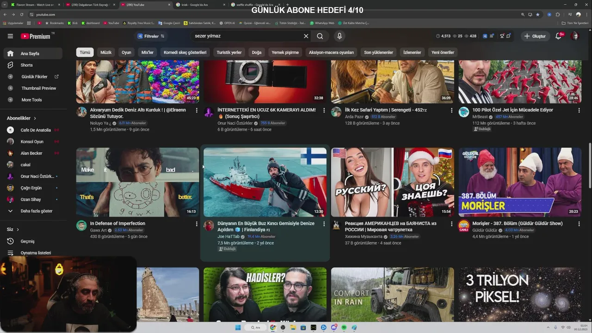Image resolution: width=592 pixels, height=333 pixels.
Task: Select the Komedi skeç gösterileri chip
Action: 185,52
